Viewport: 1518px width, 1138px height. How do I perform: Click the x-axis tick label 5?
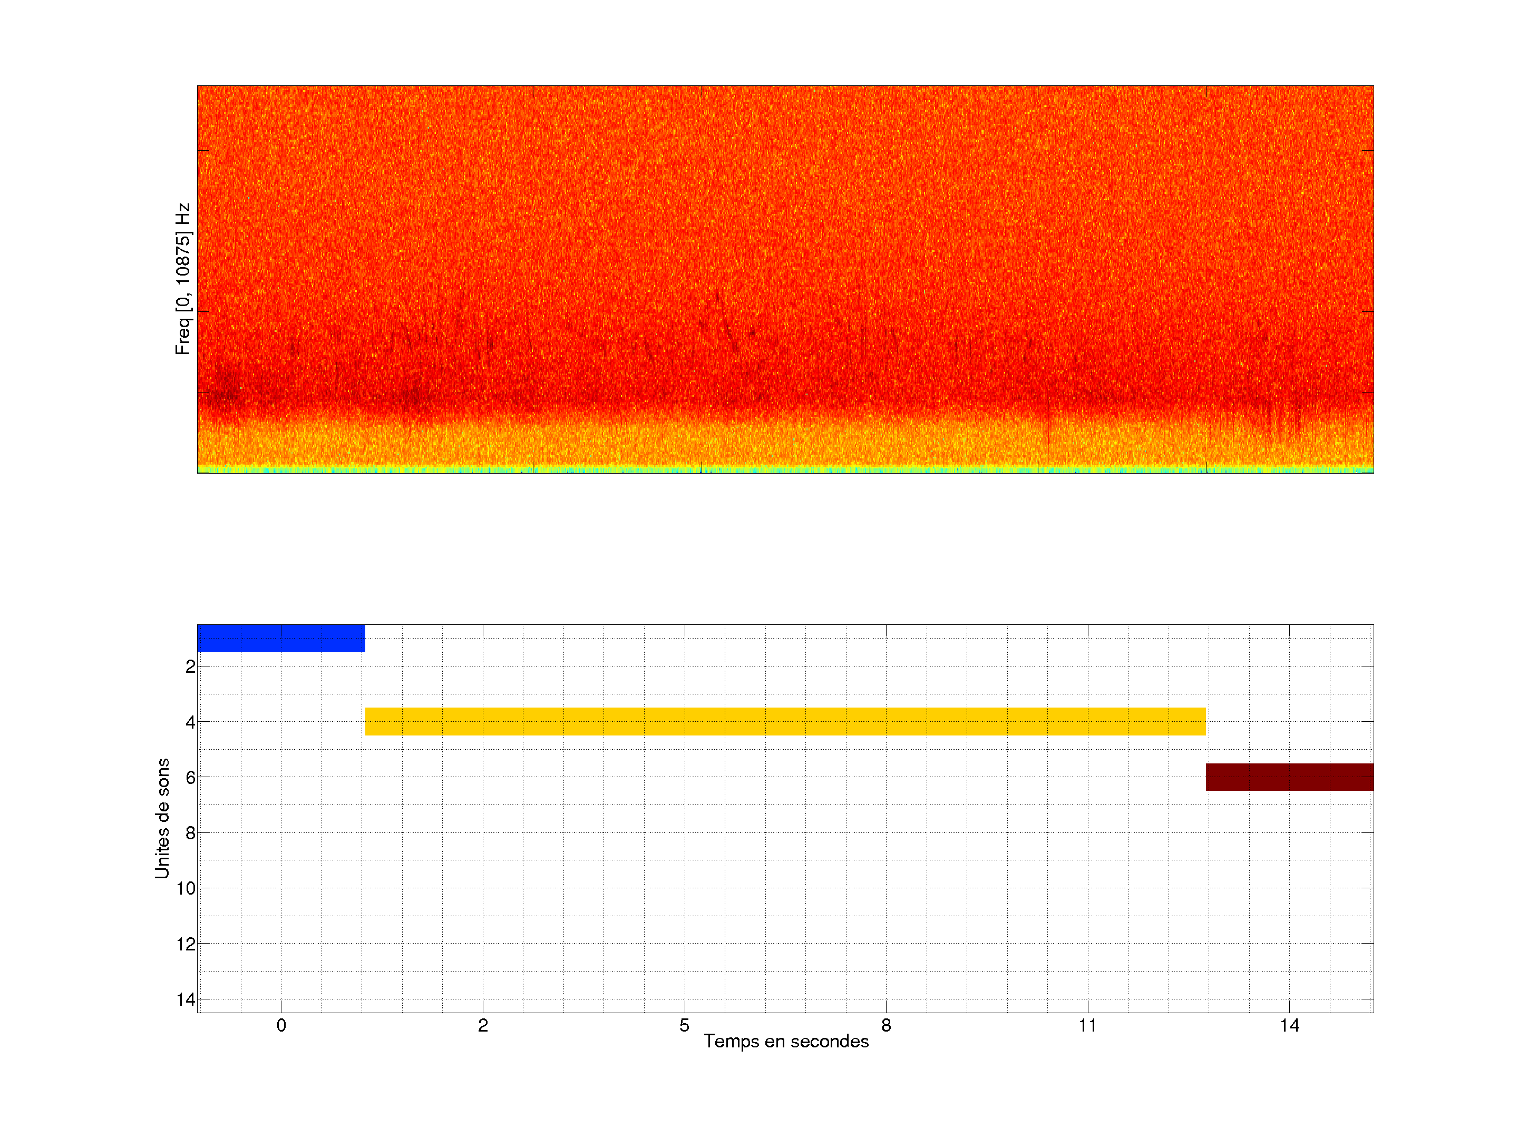click(x=684, y=1025)
